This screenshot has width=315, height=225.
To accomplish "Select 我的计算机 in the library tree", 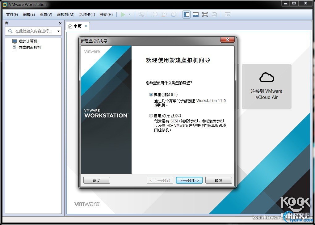I will coord(25,41).
